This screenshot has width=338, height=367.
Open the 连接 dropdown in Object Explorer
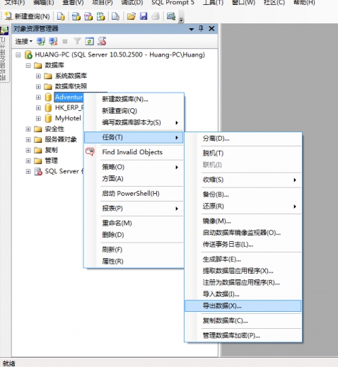(23, 42)
